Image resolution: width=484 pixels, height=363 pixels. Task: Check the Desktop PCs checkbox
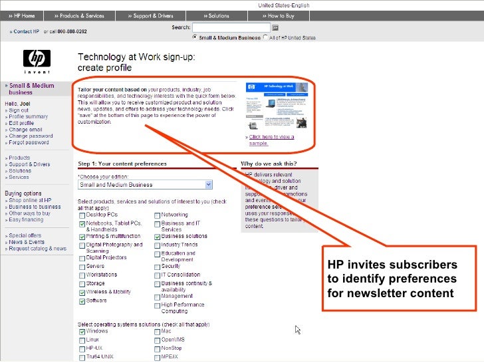[82, 215]
